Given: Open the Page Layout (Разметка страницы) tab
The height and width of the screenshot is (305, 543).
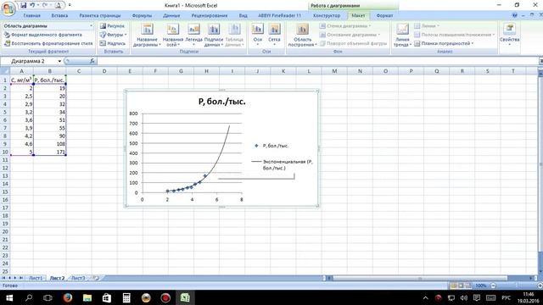Looking at the screenshot, I should (100, 15).
